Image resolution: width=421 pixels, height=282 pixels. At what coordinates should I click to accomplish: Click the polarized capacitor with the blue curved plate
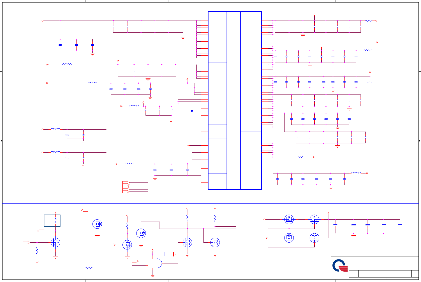click(x=370, y=81)
